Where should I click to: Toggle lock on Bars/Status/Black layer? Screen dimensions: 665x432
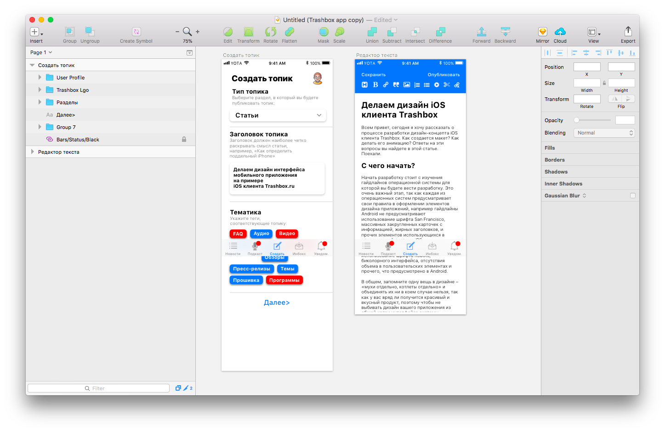[x=184, y=139]
